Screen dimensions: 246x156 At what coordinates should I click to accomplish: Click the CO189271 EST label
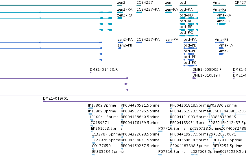pyautogui.click(x=100, y=123)
